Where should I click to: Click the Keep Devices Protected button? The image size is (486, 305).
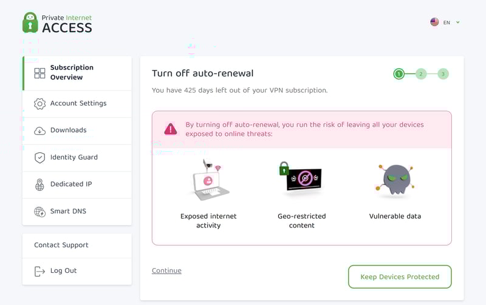pyautogui.click(x=400, y=277)
